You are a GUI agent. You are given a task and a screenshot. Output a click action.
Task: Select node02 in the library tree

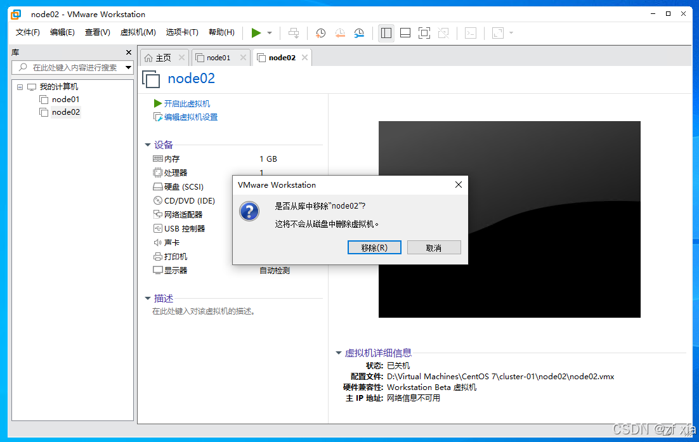[65, 112]
